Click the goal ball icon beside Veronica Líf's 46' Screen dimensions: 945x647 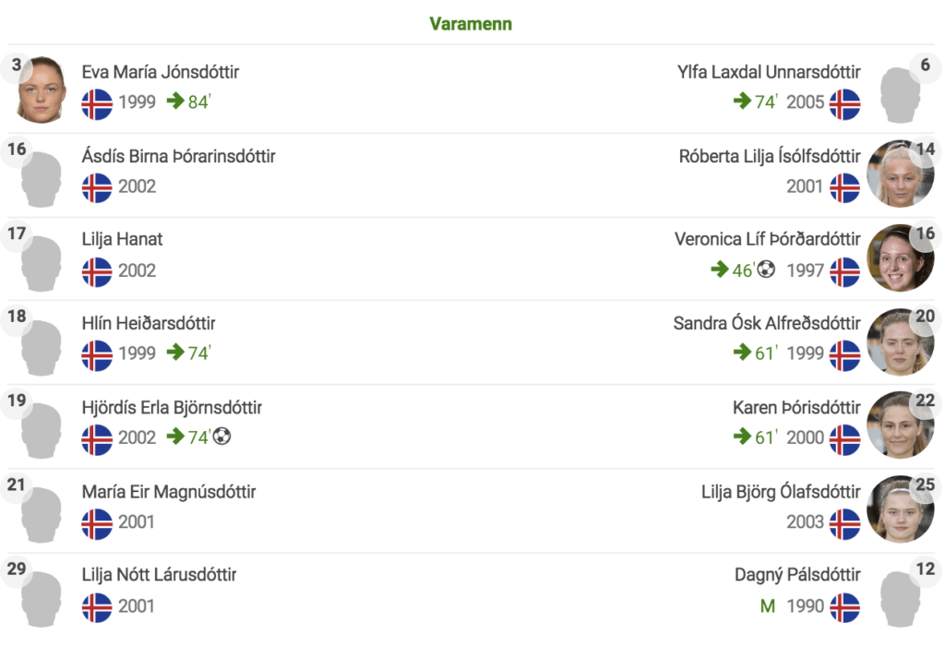[766, 269]
